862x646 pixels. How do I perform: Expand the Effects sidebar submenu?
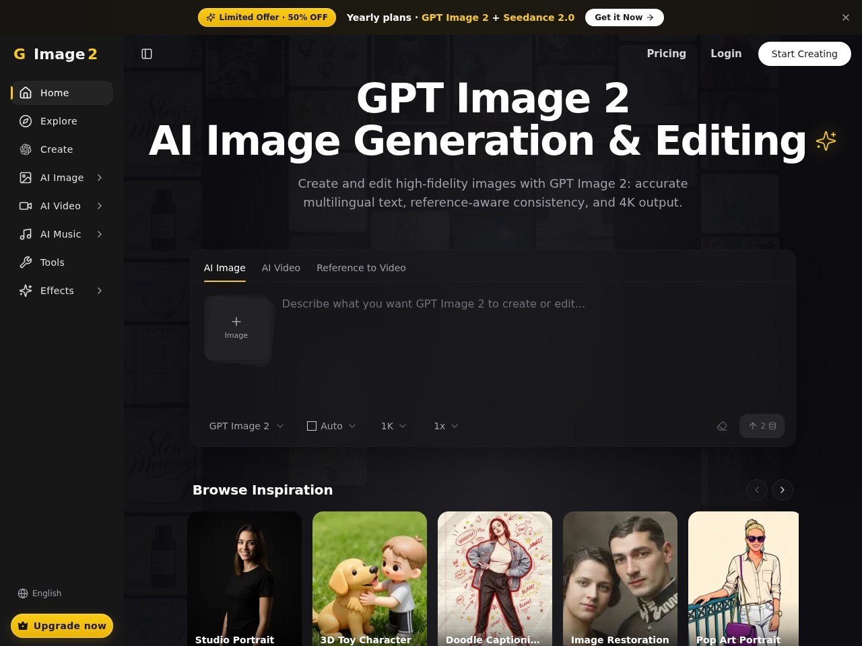coord(100,291)
